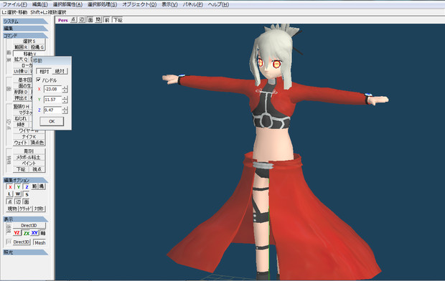Toggle 前 front-only display in viewport toolbar
The image size is (445, 281).
click(x=107, y=20)
